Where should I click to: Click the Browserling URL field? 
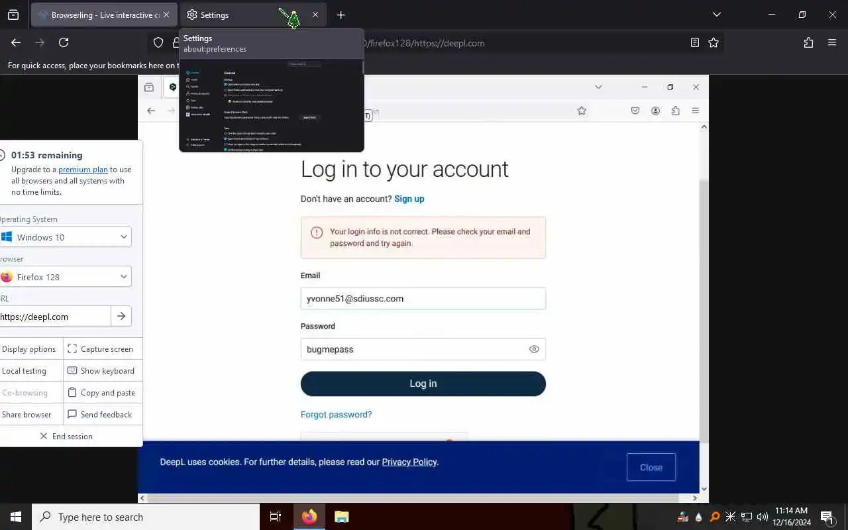coord(54,316)
